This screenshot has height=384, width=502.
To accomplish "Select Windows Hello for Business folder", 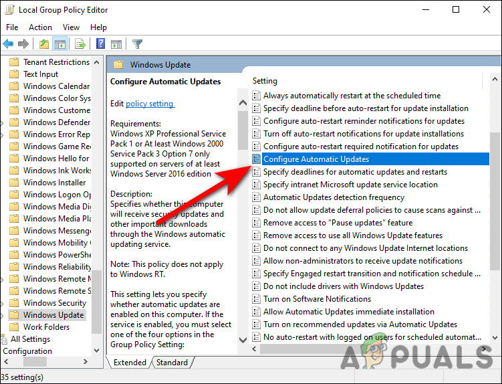I will (x=56, y=159).
